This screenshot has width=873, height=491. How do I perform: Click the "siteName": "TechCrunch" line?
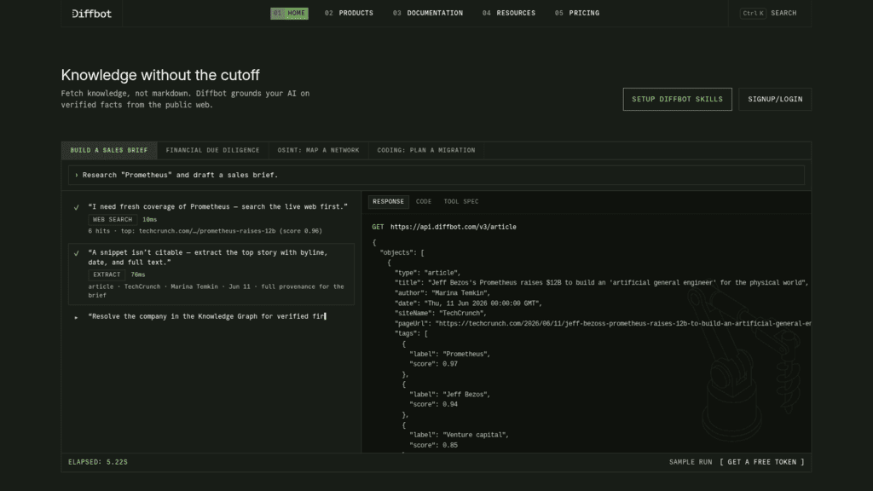pos(441,314)
